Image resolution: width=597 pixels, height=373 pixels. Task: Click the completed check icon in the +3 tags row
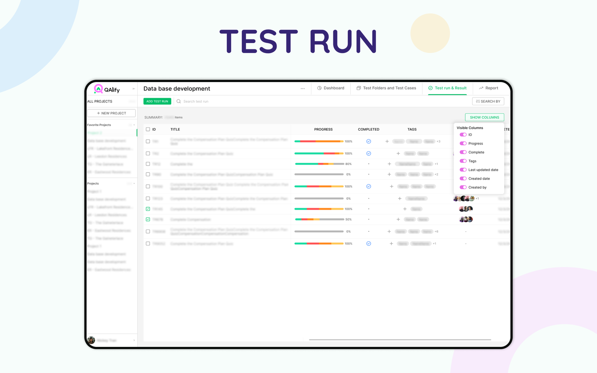pyautogui.click(x=369, y=141)
